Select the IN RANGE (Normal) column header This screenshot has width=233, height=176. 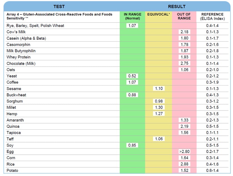132,16
